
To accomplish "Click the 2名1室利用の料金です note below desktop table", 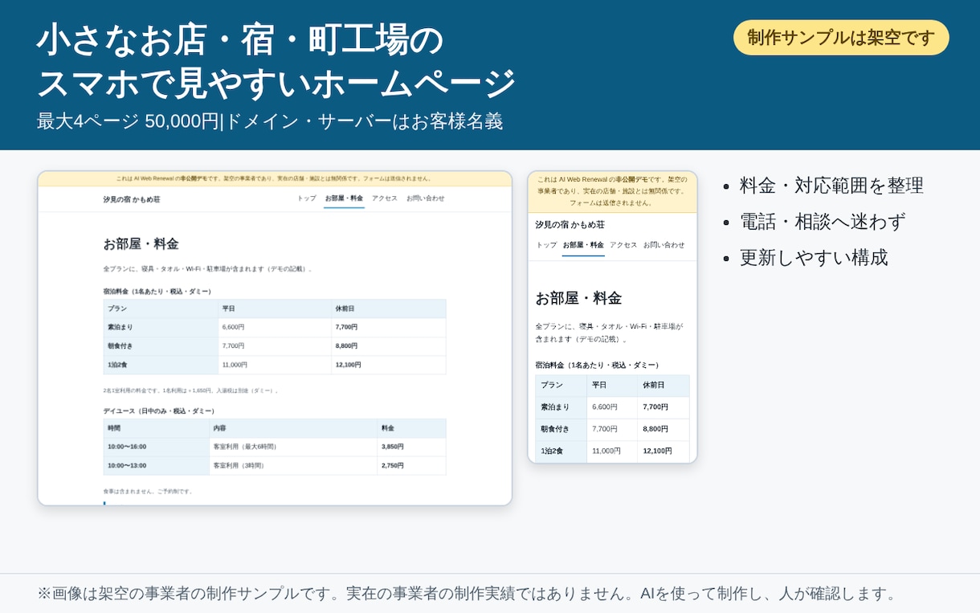I will coord(191,390).
